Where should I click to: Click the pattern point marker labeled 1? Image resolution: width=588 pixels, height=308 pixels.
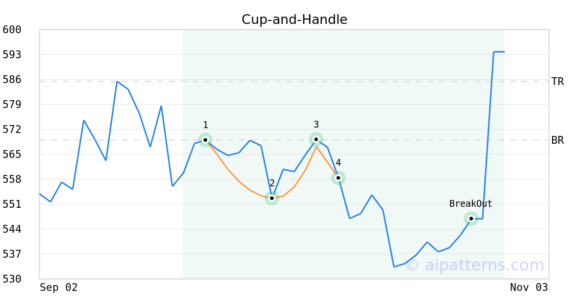click(205, 140)
